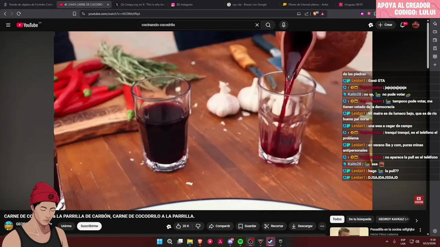This screenshot has width=440, height=247.
Task: Open Epic Games launcher from taskbar
Action: [x=280, y=242]
